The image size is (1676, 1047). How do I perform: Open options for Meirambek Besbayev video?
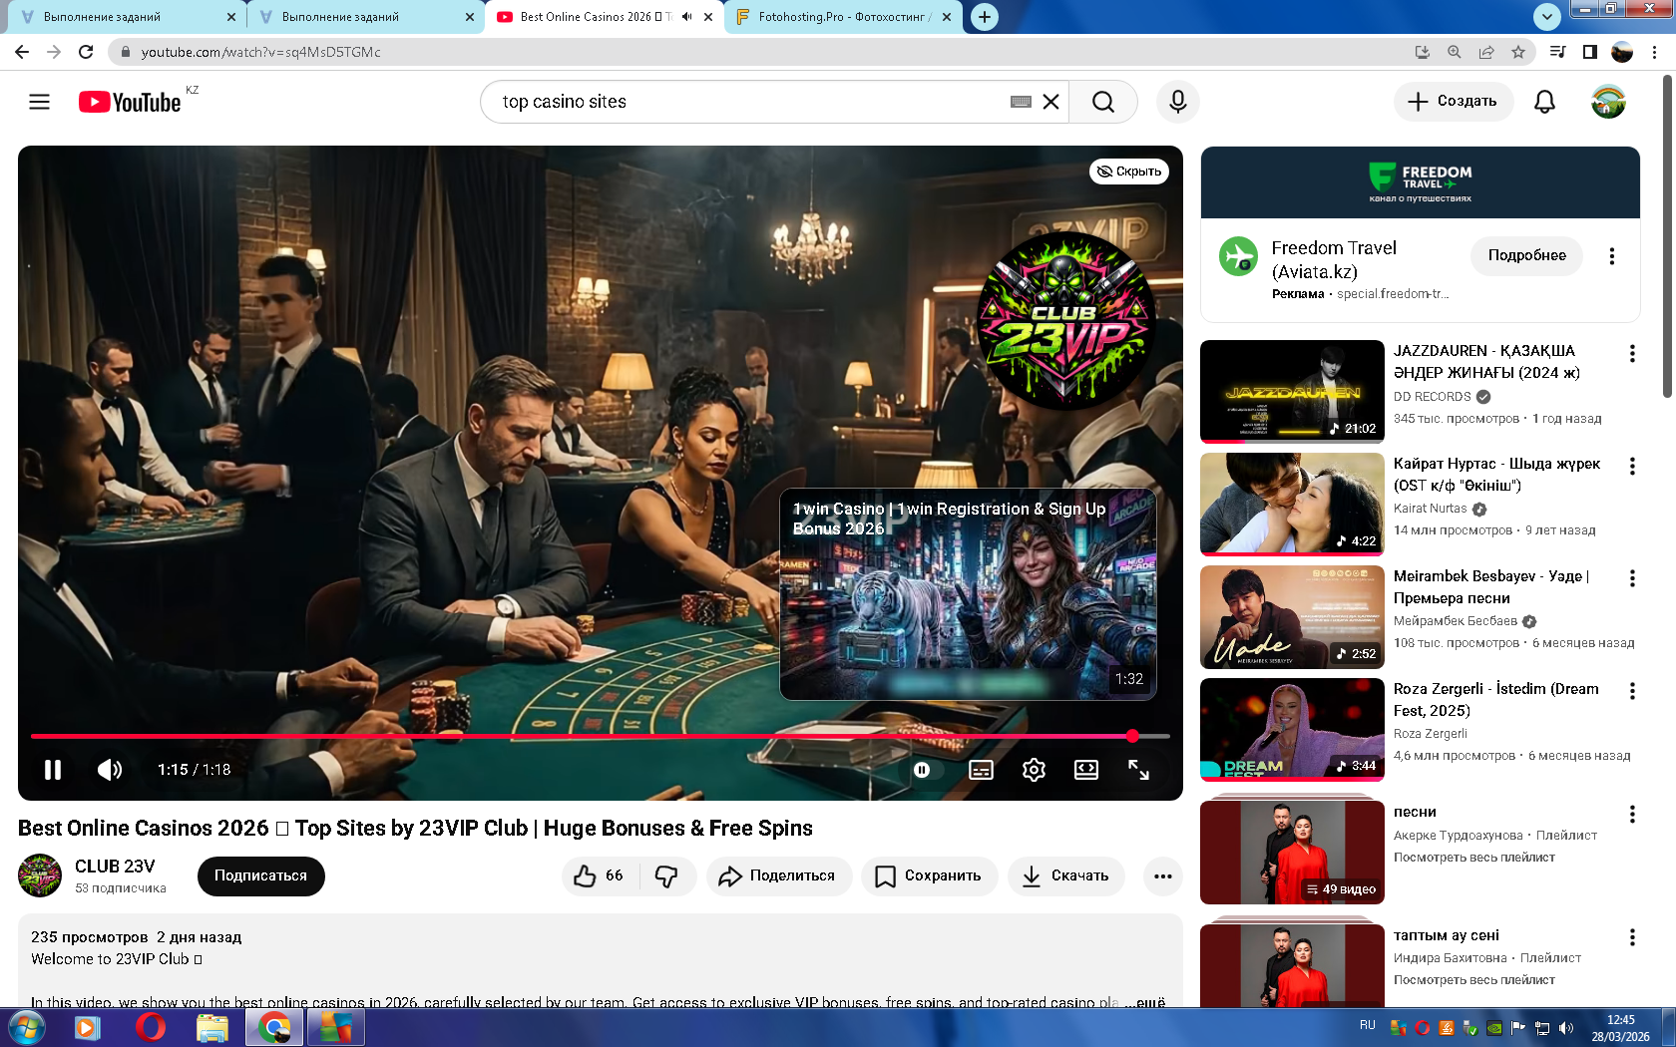pyautogui.click(x=1632, y=578)
